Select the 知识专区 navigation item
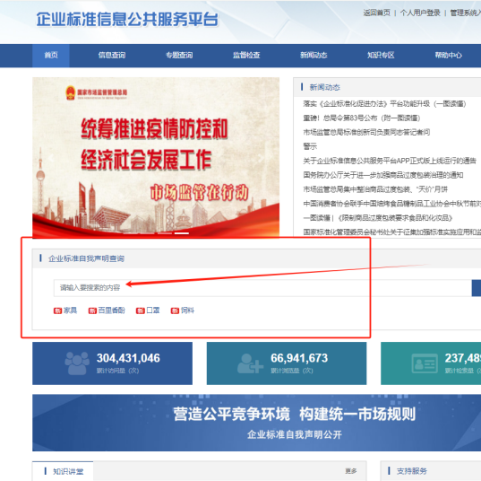Image resolution: width=481 pixels, height=481 pixels. [381, 56]
